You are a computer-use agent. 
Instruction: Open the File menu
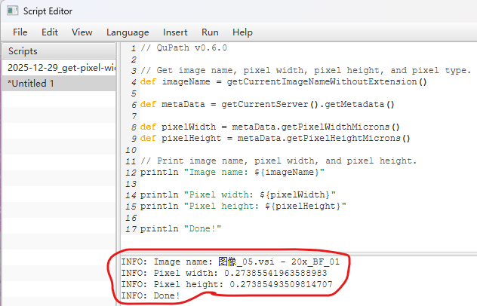click(20, 32)
